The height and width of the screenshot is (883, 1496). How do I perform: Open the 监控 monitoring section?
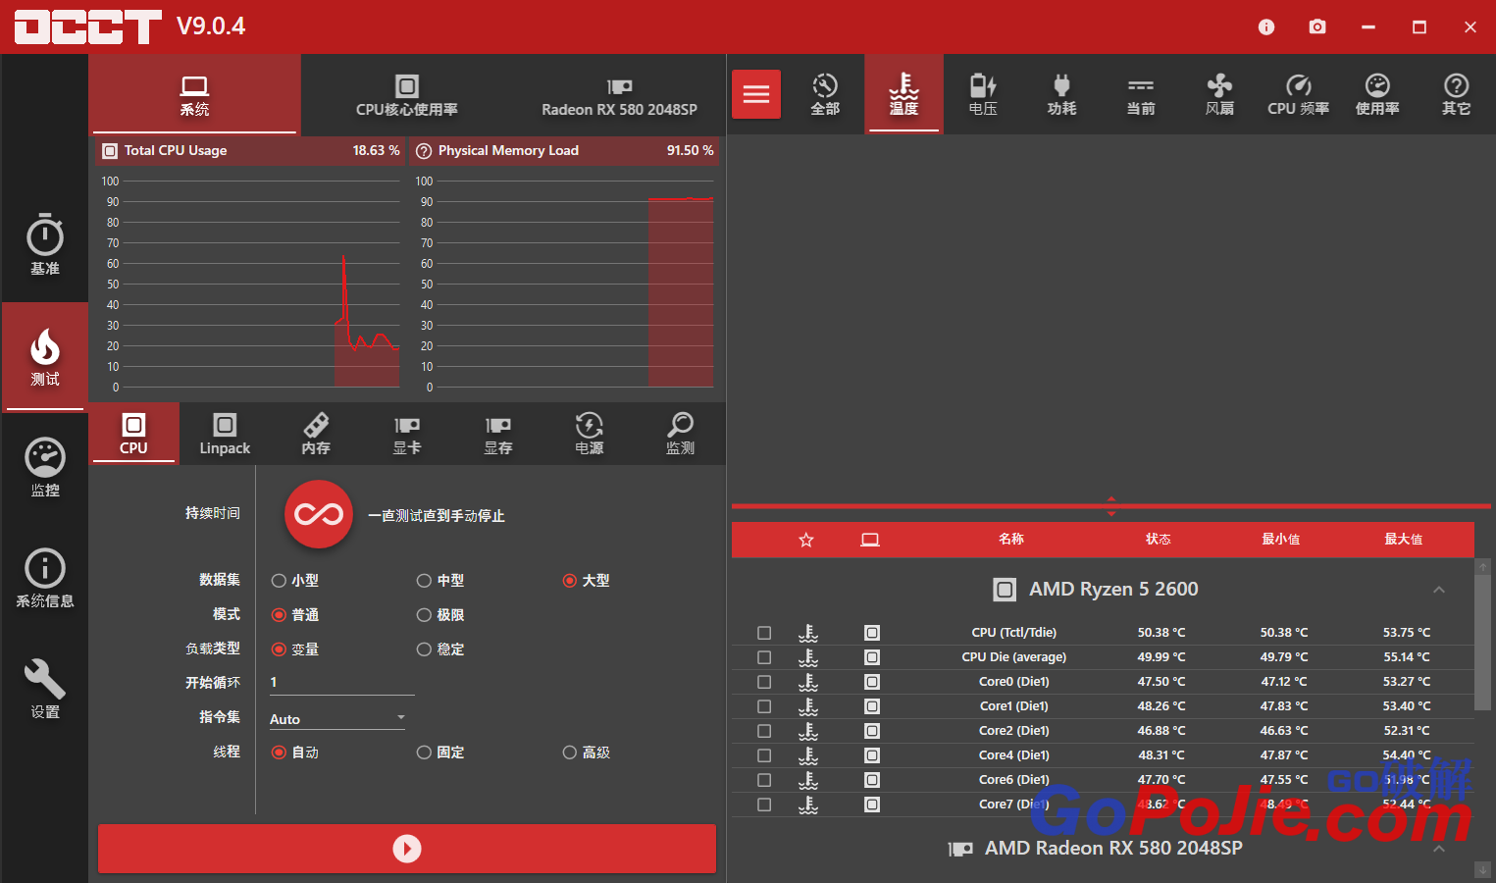click(x=44, y=467)
